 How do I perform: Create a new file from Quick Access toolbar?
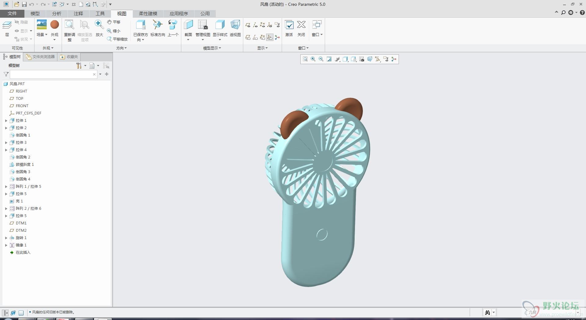pyautogui.click(x=81, y=4)
